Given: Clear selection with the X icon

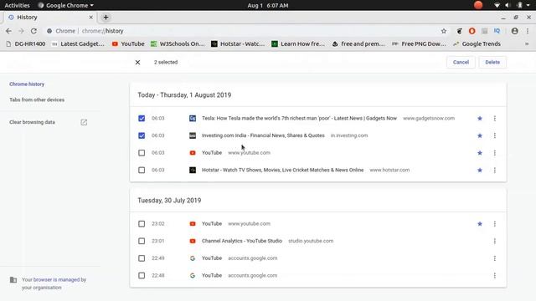Looking at the screenshot, I should (x=137, y=62).
